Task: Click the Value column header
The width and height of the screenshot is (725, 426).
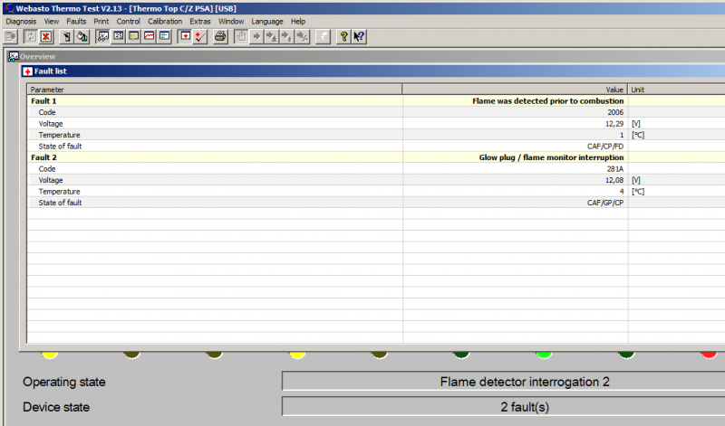Action: coord(515,90)
